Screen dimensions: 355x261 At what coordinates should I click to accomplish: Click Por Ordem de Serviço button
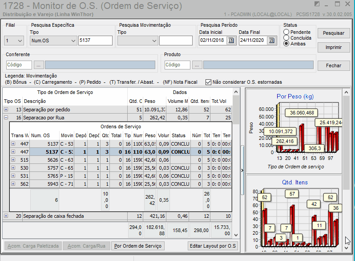coord(137,246)
